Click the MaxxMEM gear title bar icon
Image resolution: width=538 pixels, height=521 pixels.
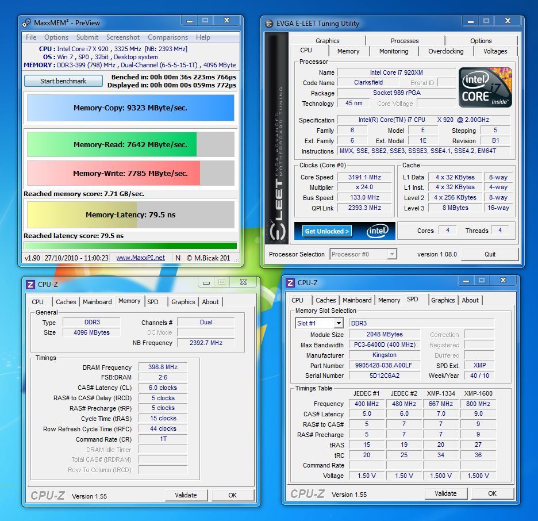[x=26, y=23]
